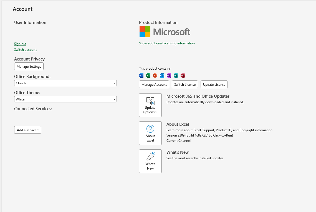Click the Current Channel text

[179, 141]
